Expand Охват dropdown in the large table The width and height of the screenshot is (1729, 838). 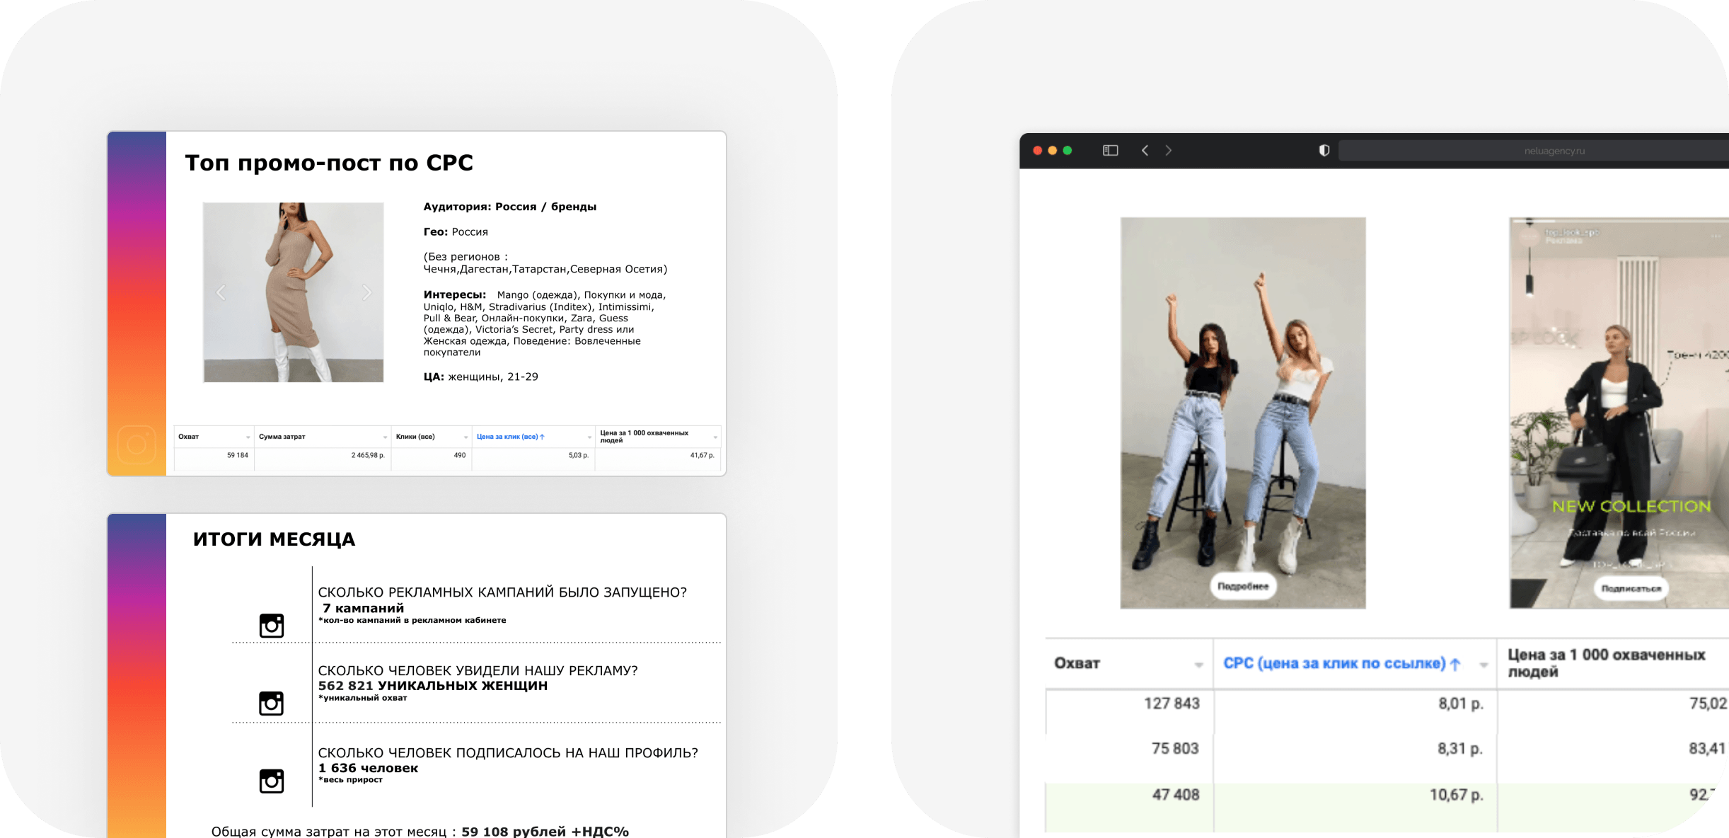point(1198,665)
